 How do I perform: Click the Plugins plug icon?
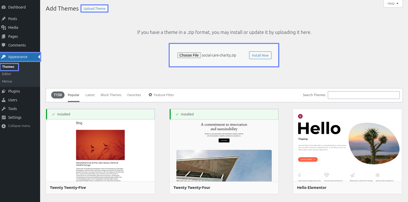pos(4,91)
